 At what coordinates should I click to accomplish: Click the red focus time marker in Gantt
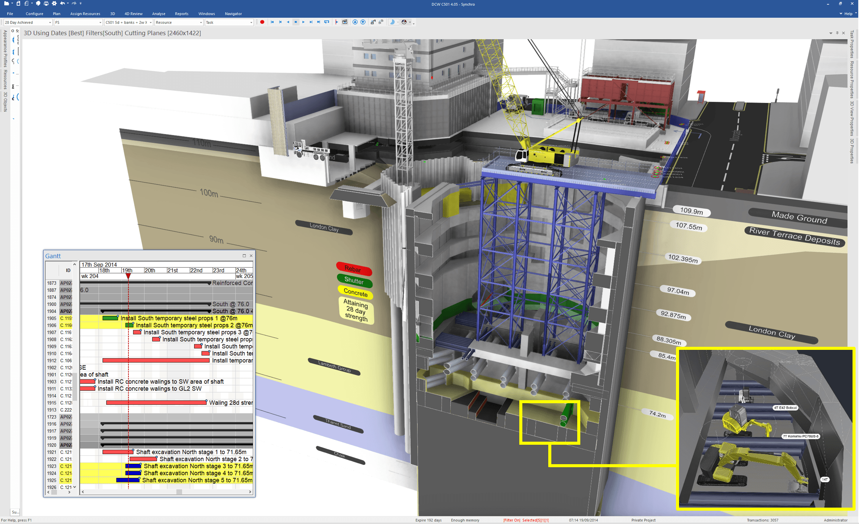(x=128, y=276)
